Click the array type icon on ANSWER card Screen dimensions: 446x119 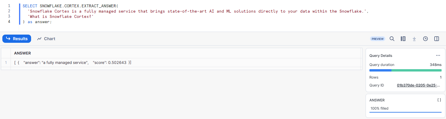439,100
